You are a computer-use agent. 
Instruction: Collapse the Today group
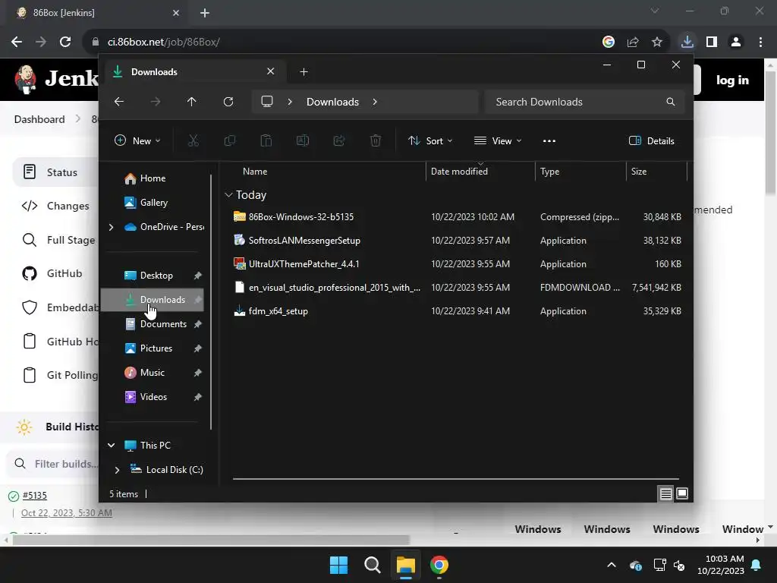[x=228, y=195]
